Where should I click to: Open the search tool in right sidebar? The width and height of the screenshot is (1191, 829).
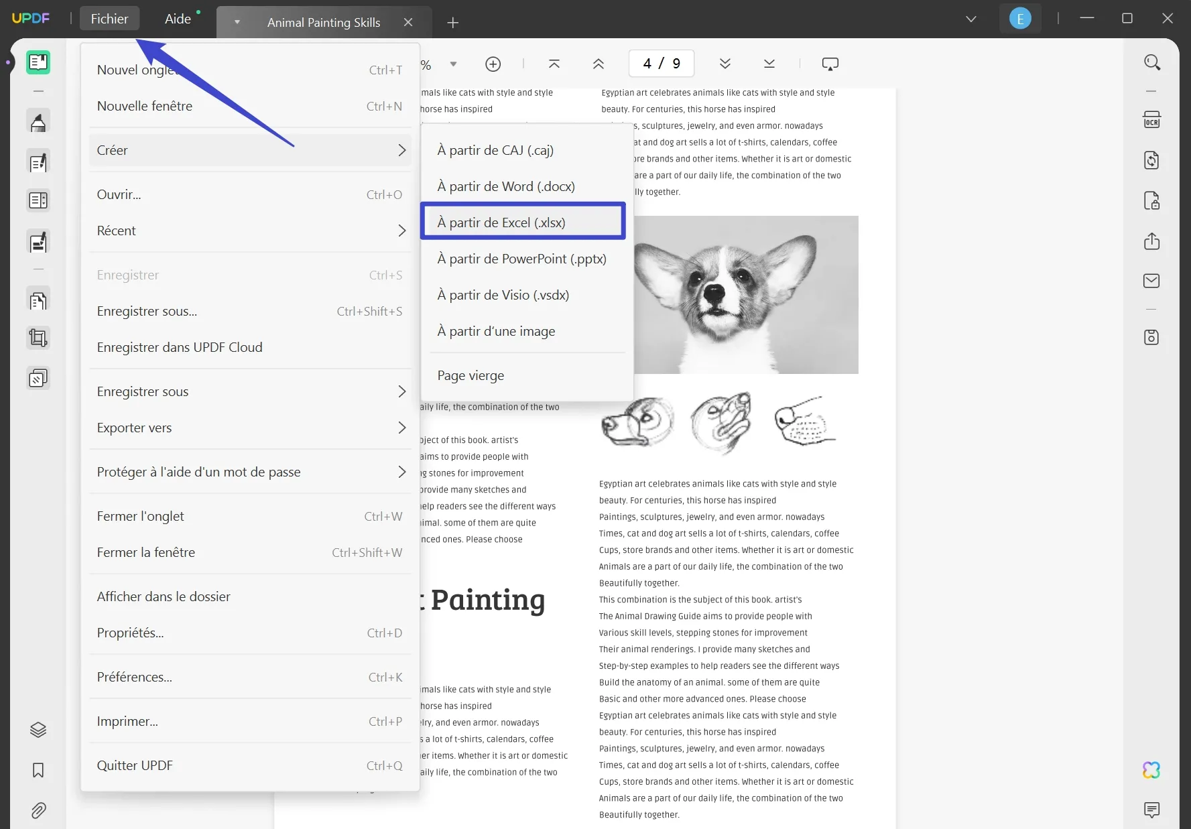(1153, 62)
